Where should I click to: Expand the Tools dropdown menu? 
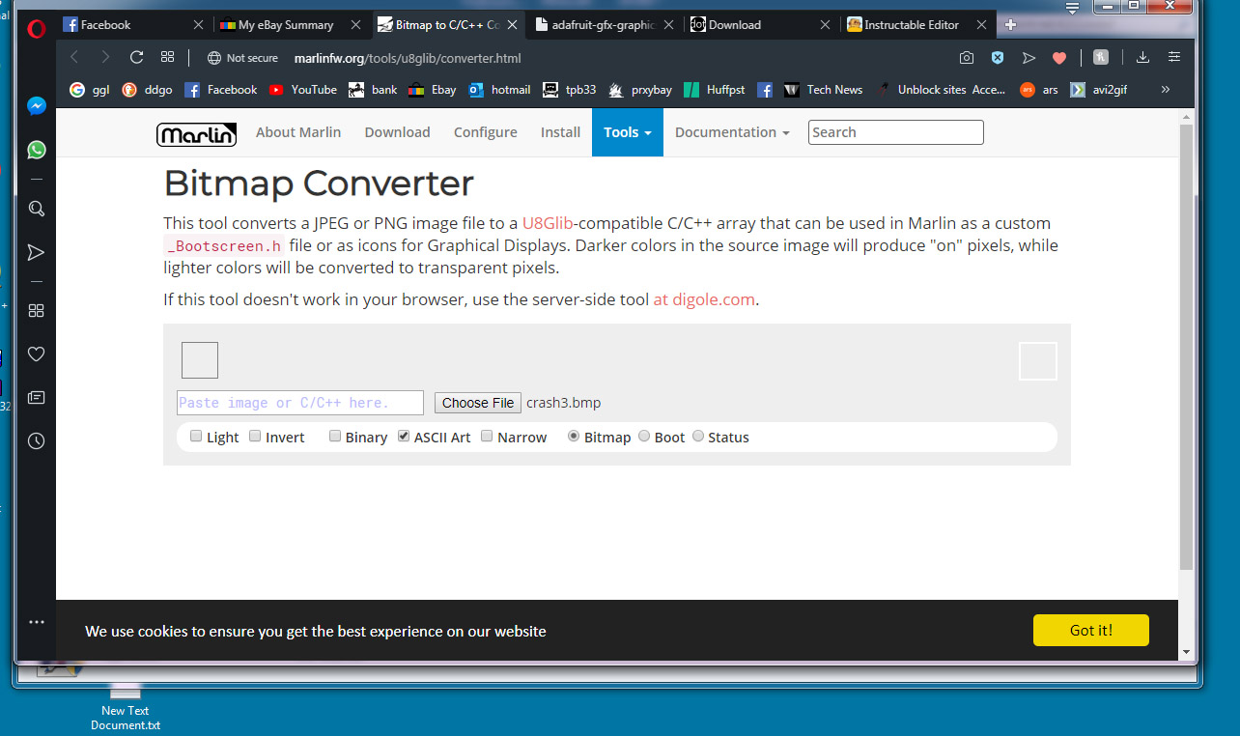pos(628,132)
